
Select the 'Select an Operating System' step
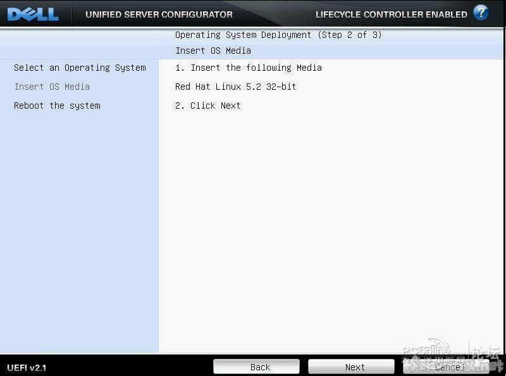coord(80,68)
